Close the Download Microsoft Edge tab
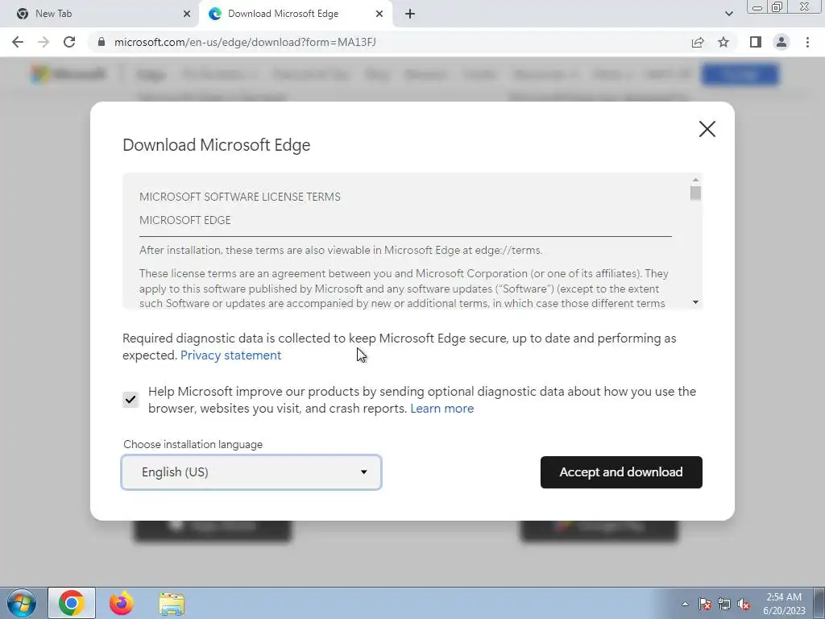Screen dimensions: 825x619 (x=379, y=14)
